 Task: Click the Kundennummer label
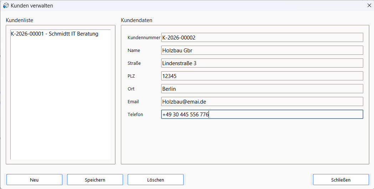144,38
